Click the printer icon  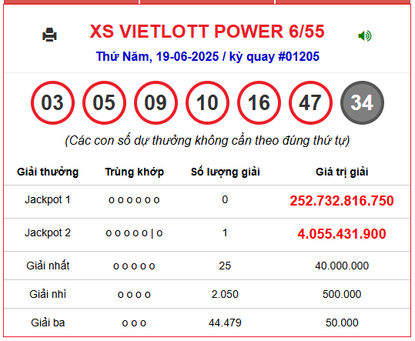coord(49,35)
